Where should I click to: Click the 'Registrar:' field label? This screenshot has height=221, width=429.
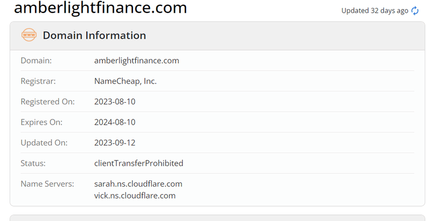click(x=38, y=81)
